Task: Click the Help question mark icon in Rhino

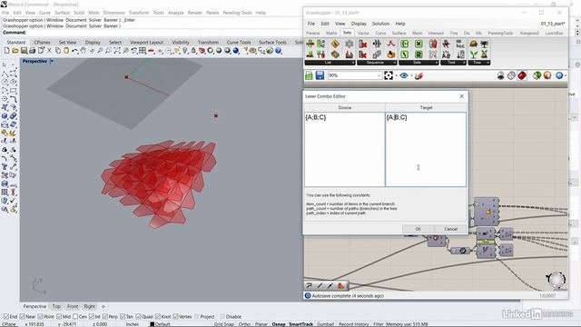Action: point(279,51)
